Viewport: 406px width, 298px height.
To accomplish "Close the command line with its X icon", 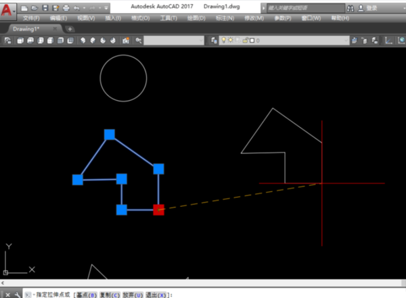I will [x=6, y=295].
